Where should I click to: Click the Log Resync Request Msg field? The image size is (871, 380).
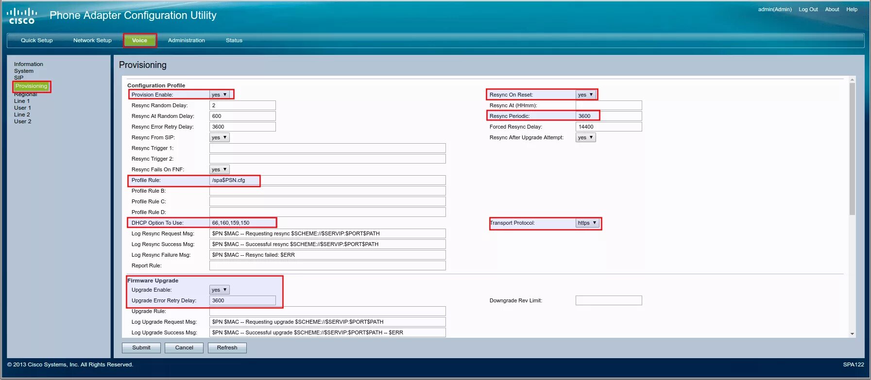tap(327, 233)
